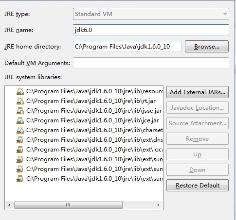Click the jar icon beside the resources library
Viewport: 236px width, 220px height.
(20, 91)
